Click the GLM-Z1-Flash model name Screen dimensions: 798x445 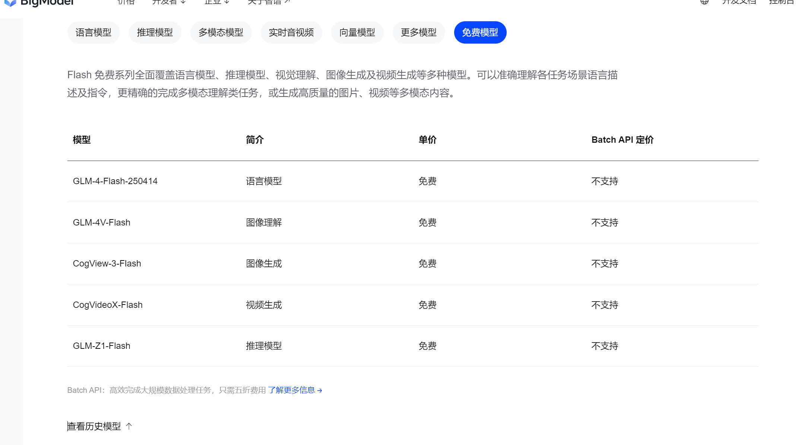102,346
